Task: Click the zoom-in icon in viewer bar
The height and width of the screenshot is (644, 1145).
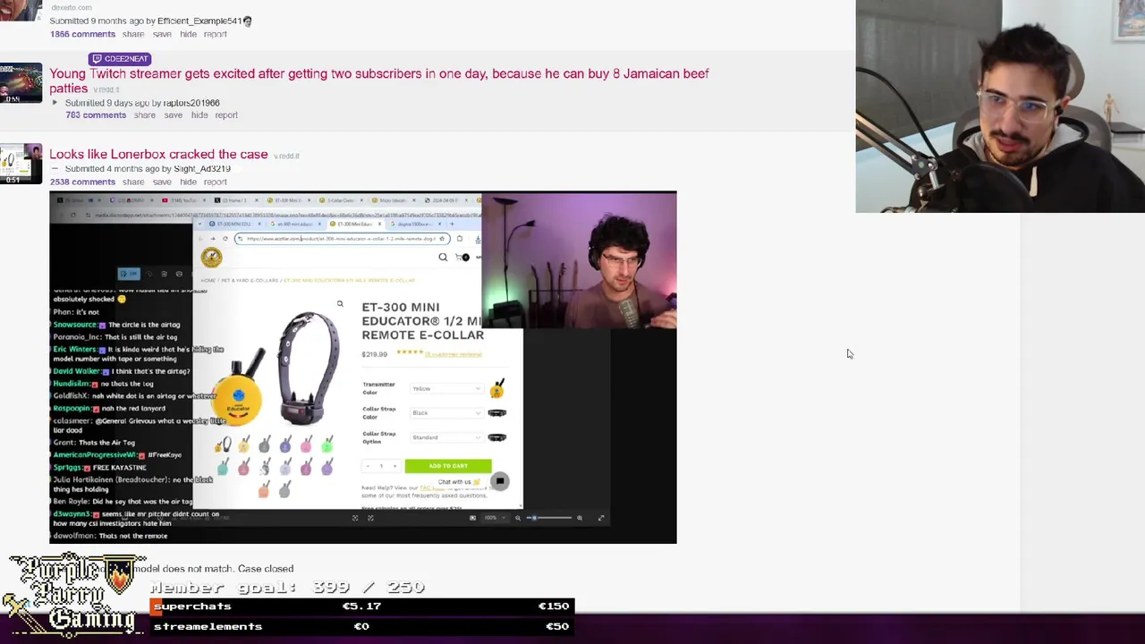Action: (x=580, y=518)
